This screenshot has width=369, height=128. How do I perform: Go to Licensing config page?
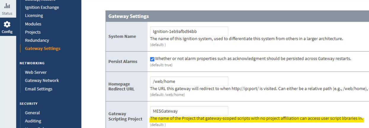coord(34,15)
